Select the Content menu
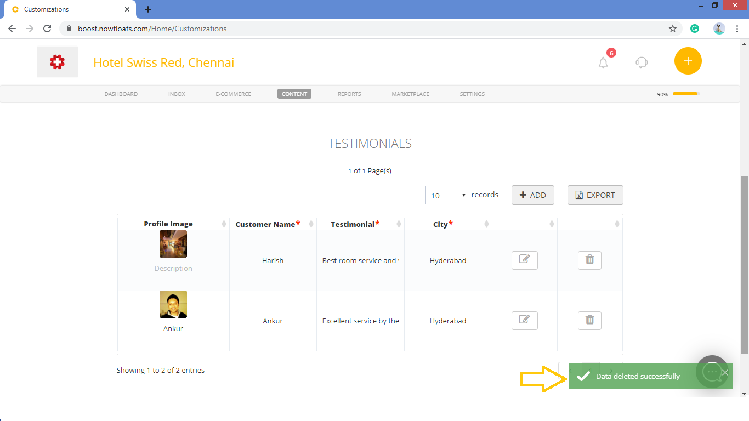Image resolution: width=749 pixels, height=421 pixels. [x=294, y=94]
